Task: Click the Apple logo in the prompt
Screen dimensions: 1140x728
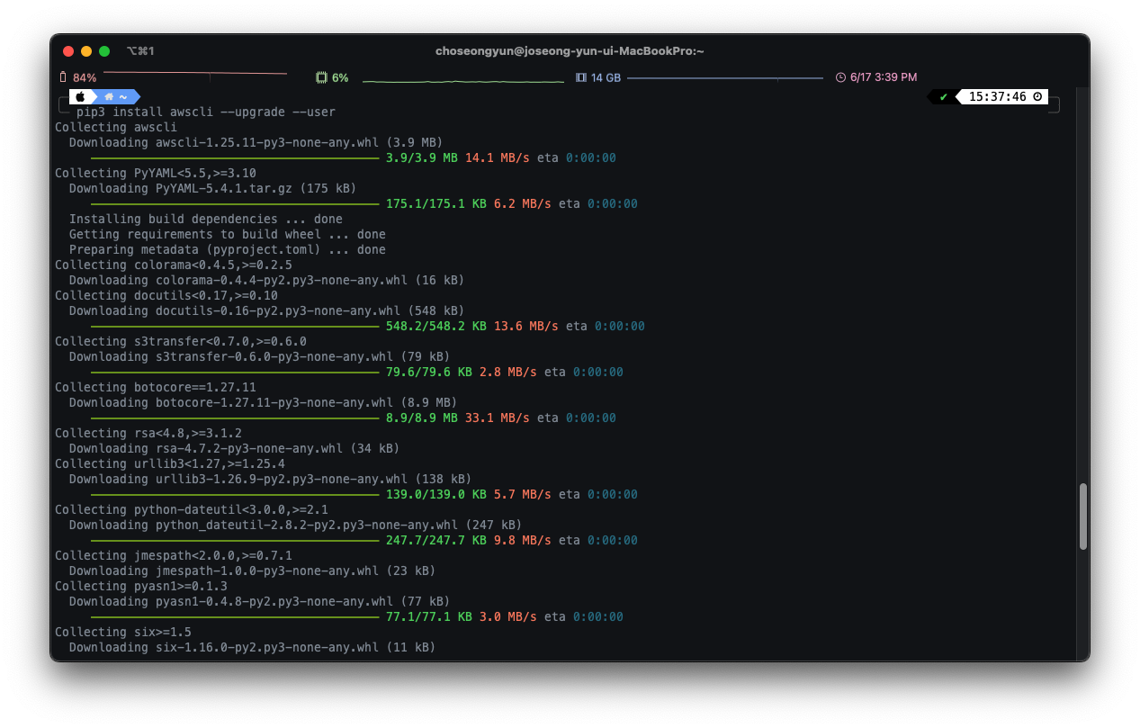Action: (80, 96)
